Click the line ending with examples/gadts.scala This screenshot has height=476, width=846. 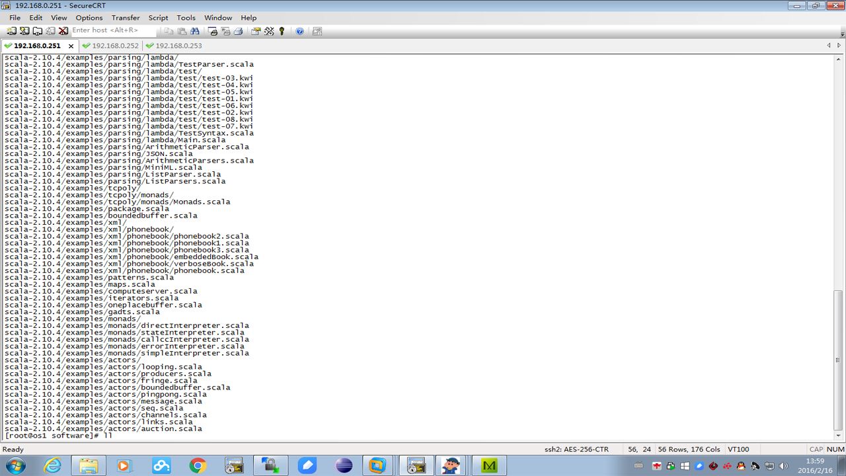coord(82,311)
